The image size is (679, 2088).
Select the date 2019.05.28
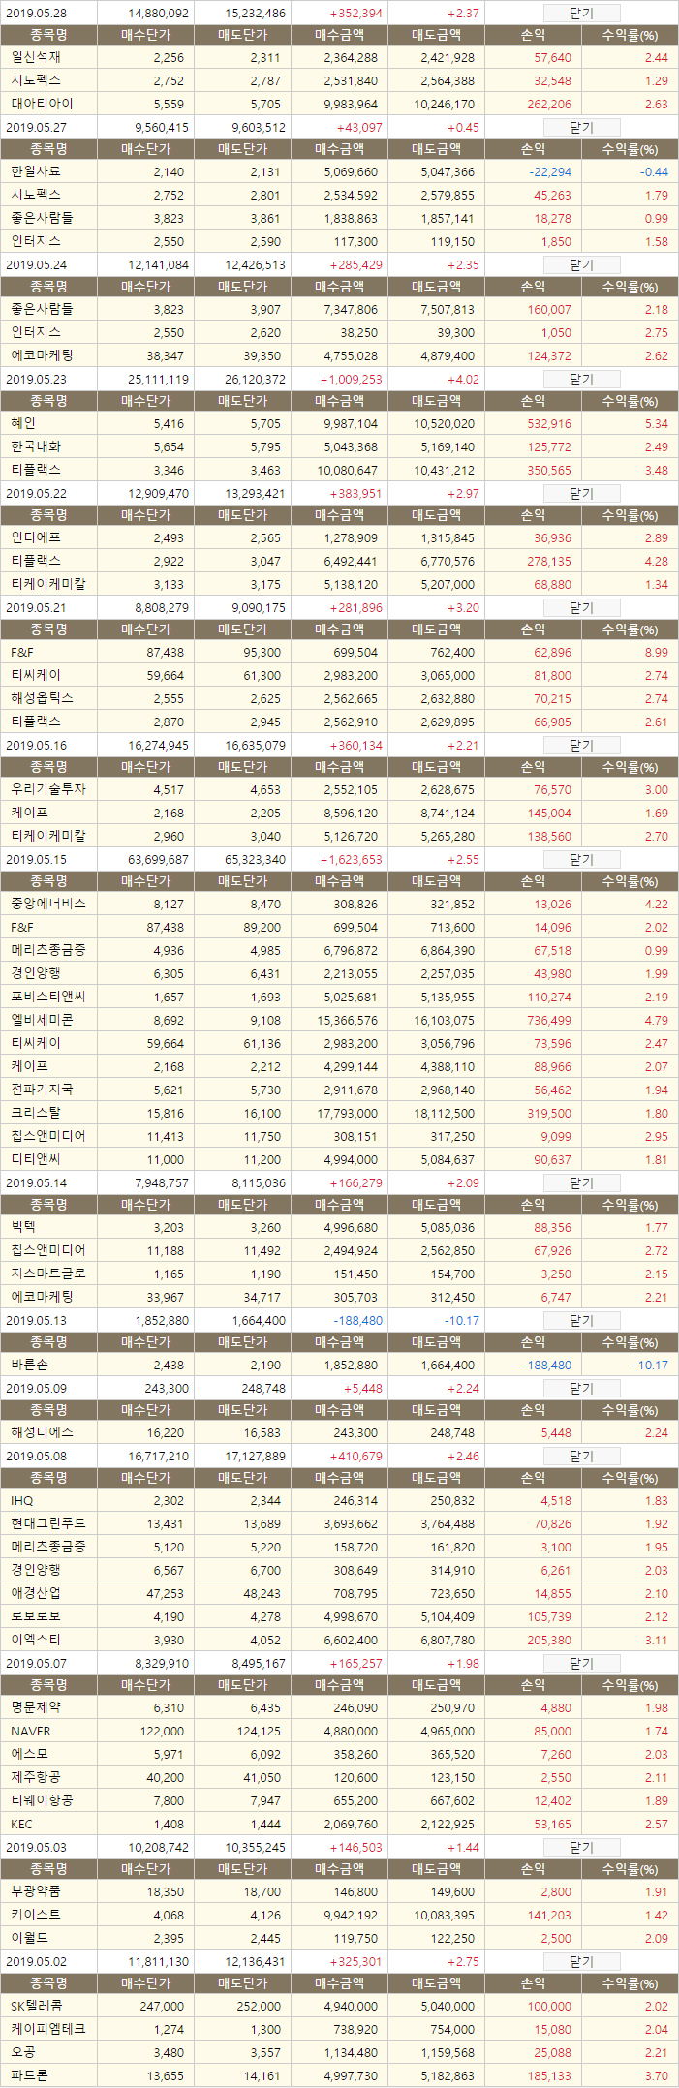(36, 14)
